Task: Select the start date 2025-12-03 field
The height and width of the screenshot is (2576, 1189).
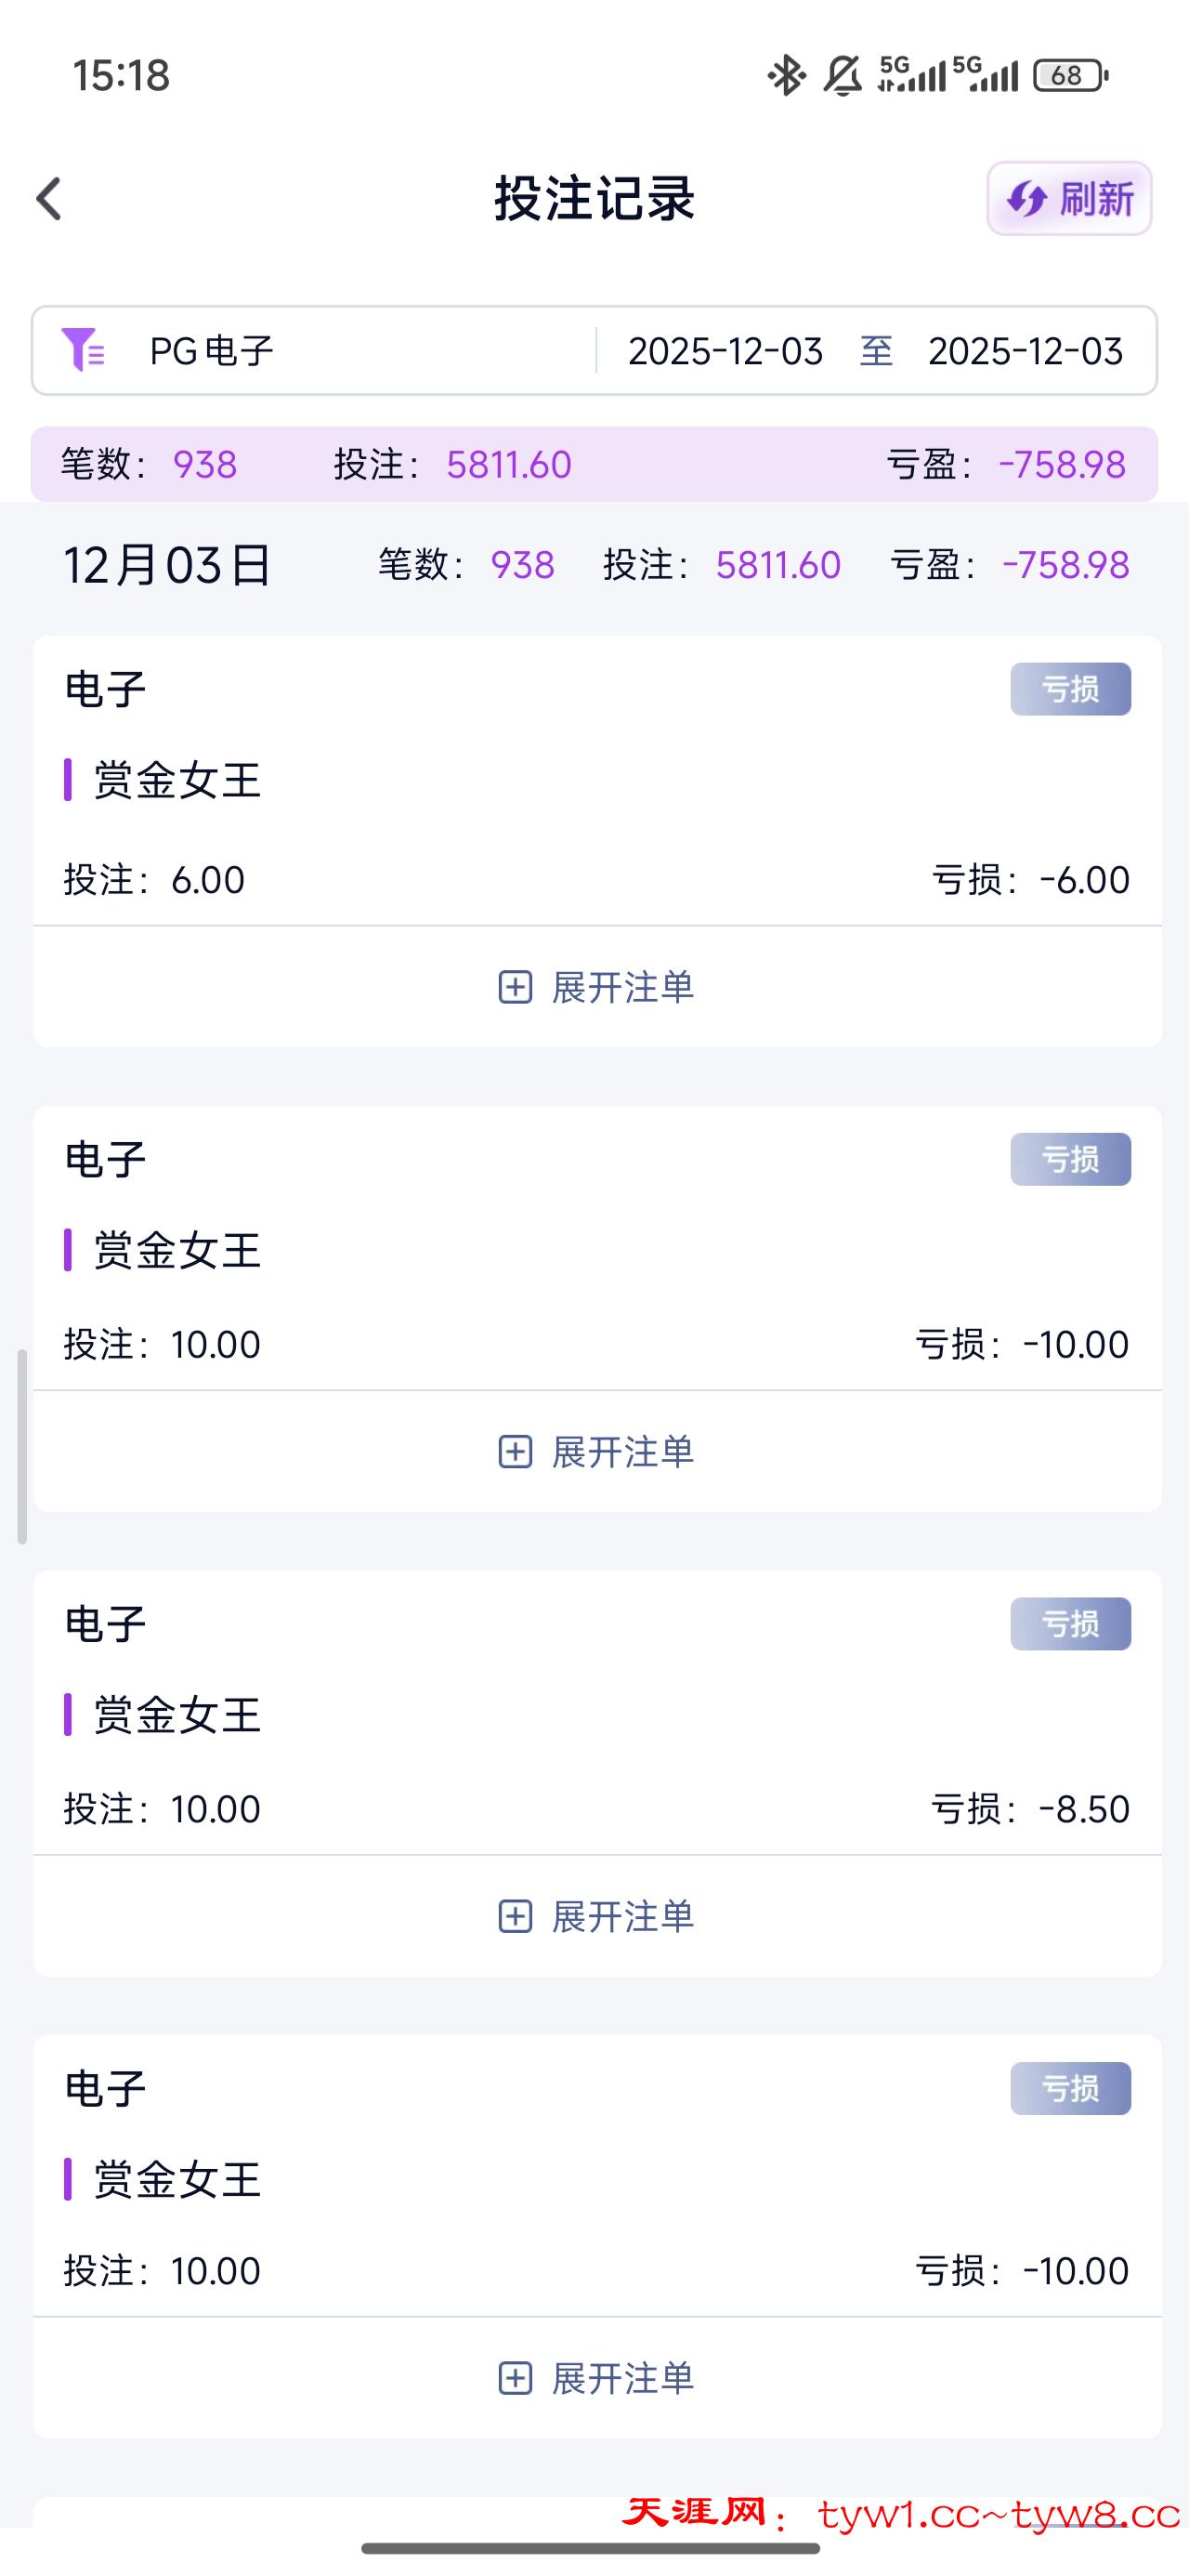Action: pos(725,351)
